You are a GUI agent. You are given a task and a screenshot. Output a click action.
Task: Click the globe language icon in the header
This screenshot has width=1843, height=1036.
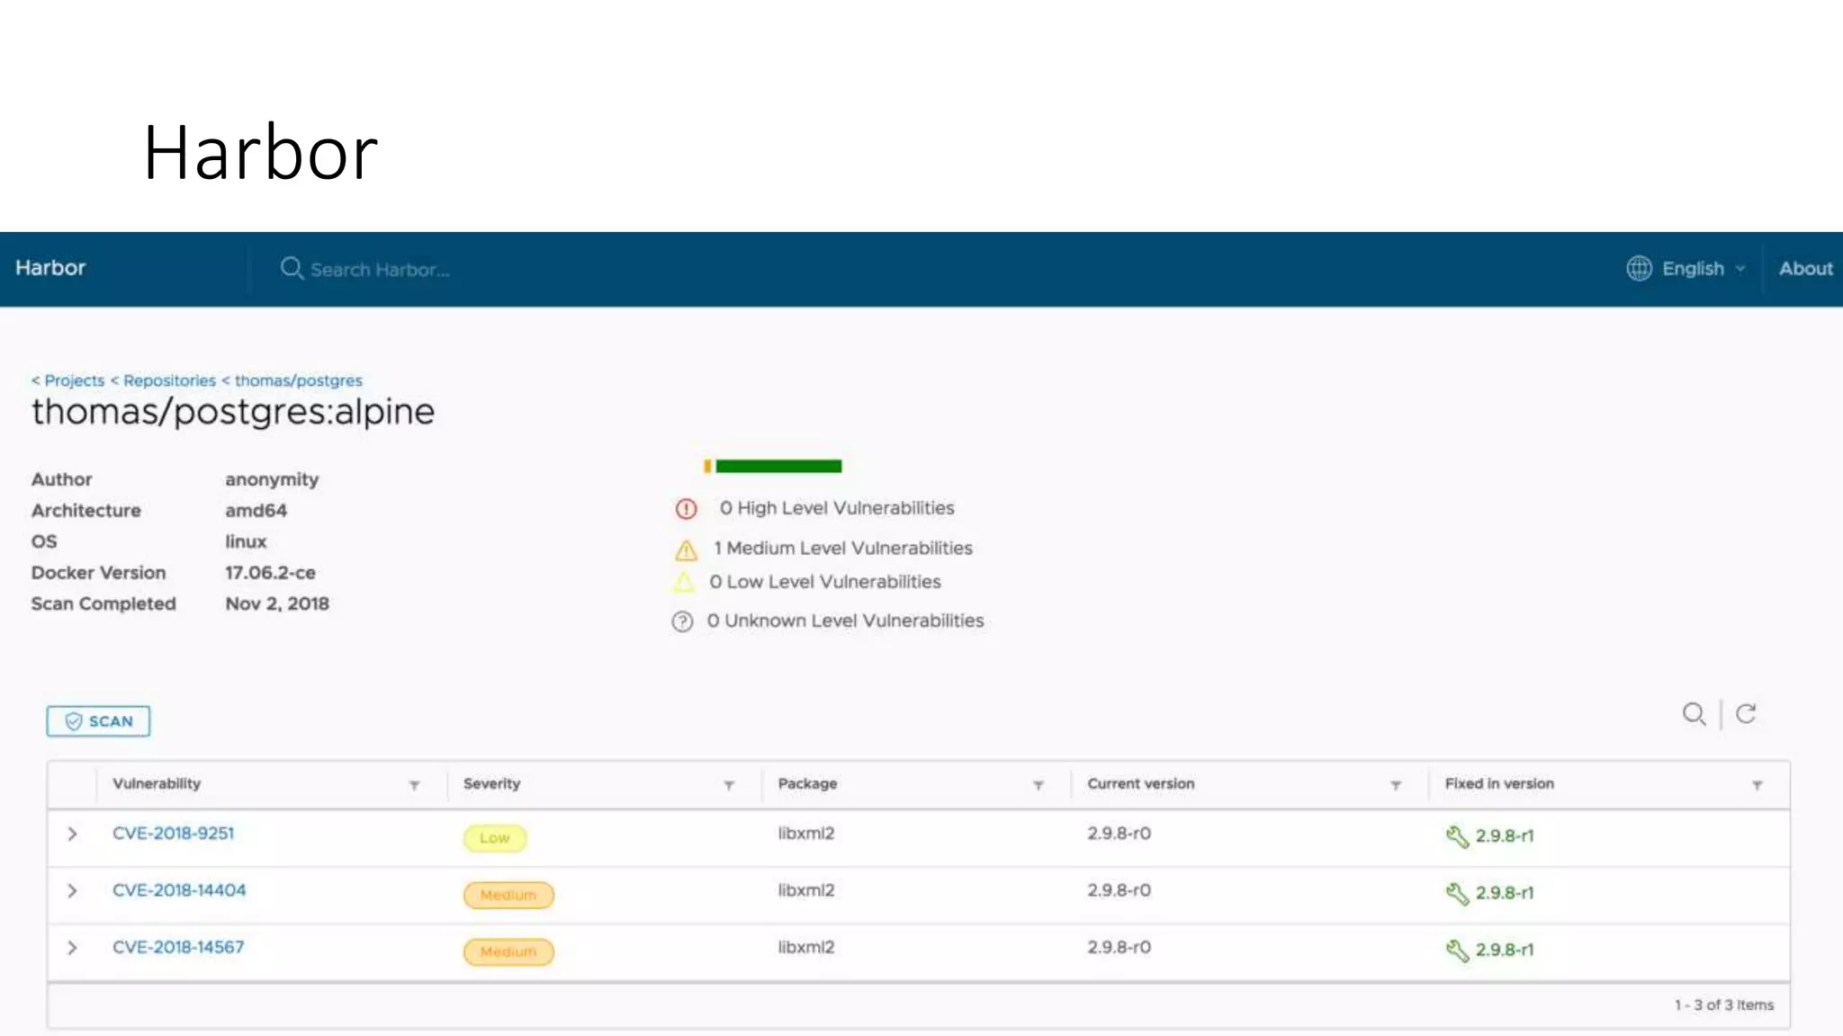[x=1639, y=268]
